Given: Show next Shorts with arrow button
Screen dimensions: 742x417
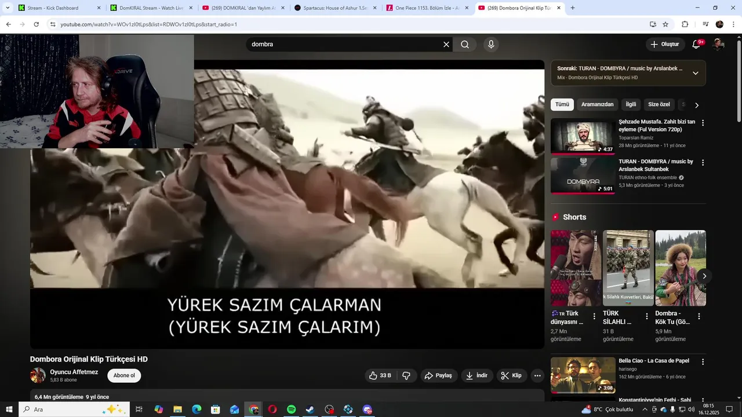Looking at the screenshot, I should [704, 276].
